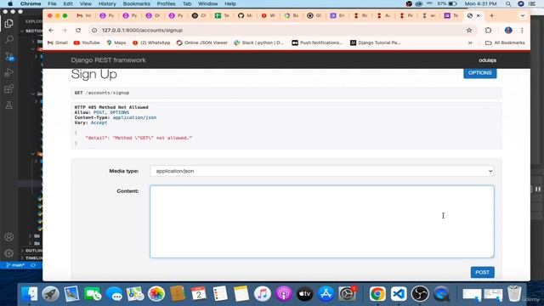Viewport: 544px width, 306px height.
Task: Open the Chrome profile avatar
Action: pos(508,31)
